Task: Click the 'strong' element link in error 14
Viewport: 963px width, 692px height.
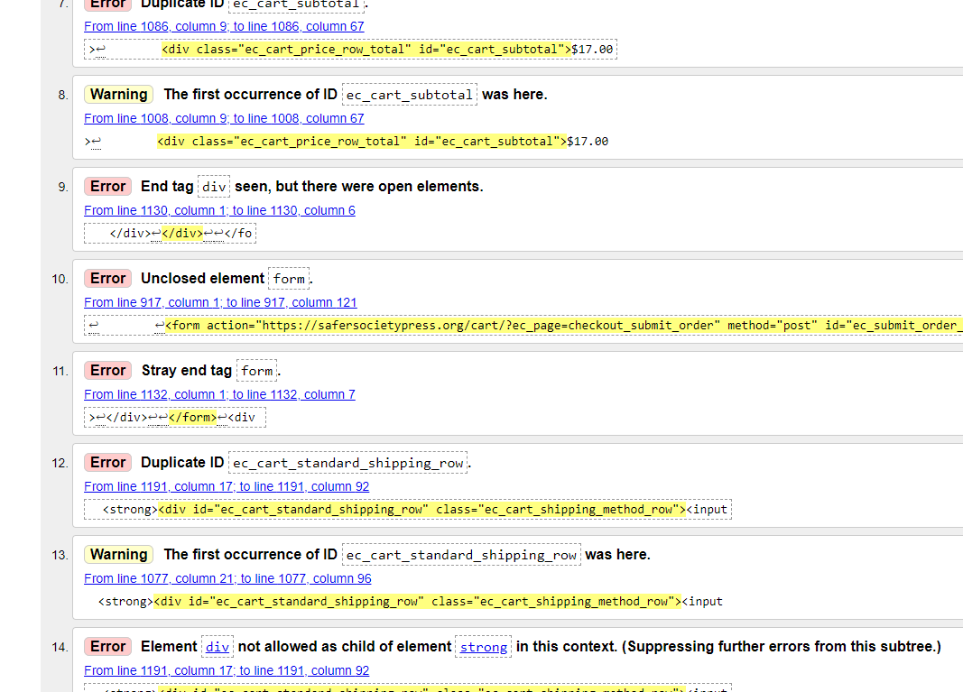Action: tap(483, 647)
